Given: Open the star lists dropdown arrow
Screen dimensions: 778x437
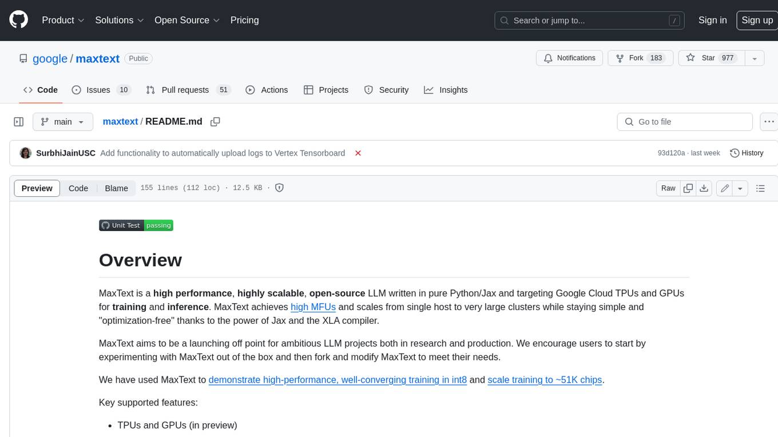Looking at the screenshot, I should pos(755,58).
